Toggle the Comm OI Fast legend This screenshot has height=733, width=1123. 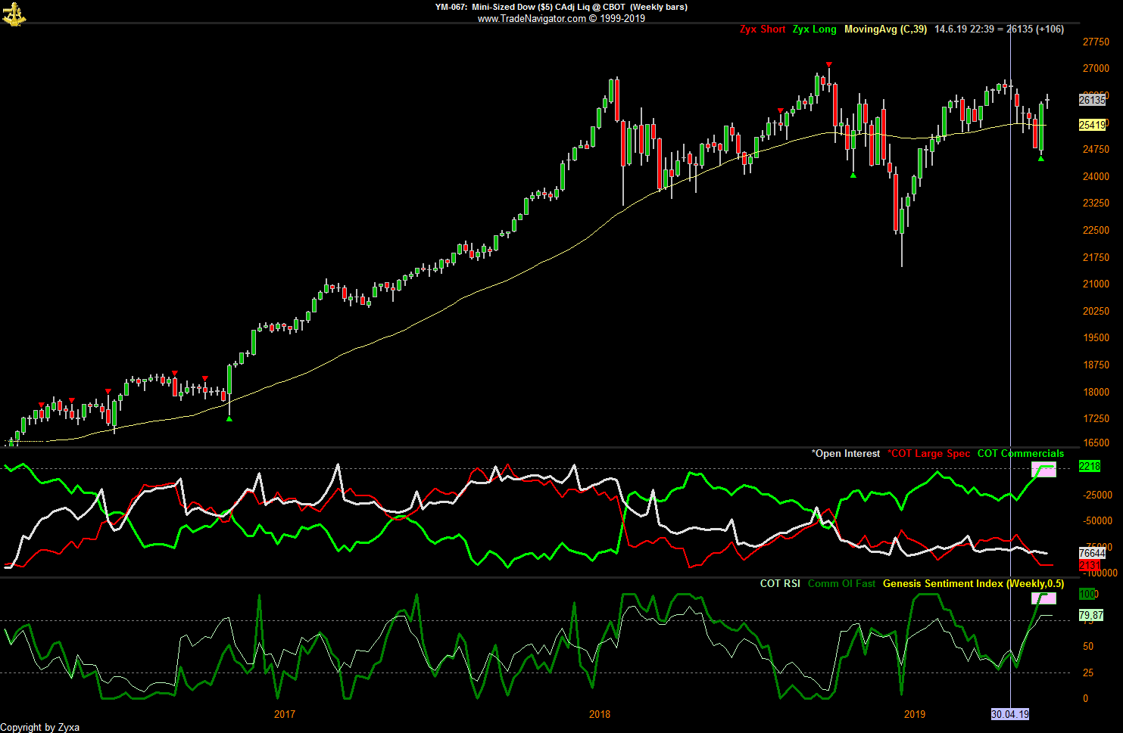[841, 583]
